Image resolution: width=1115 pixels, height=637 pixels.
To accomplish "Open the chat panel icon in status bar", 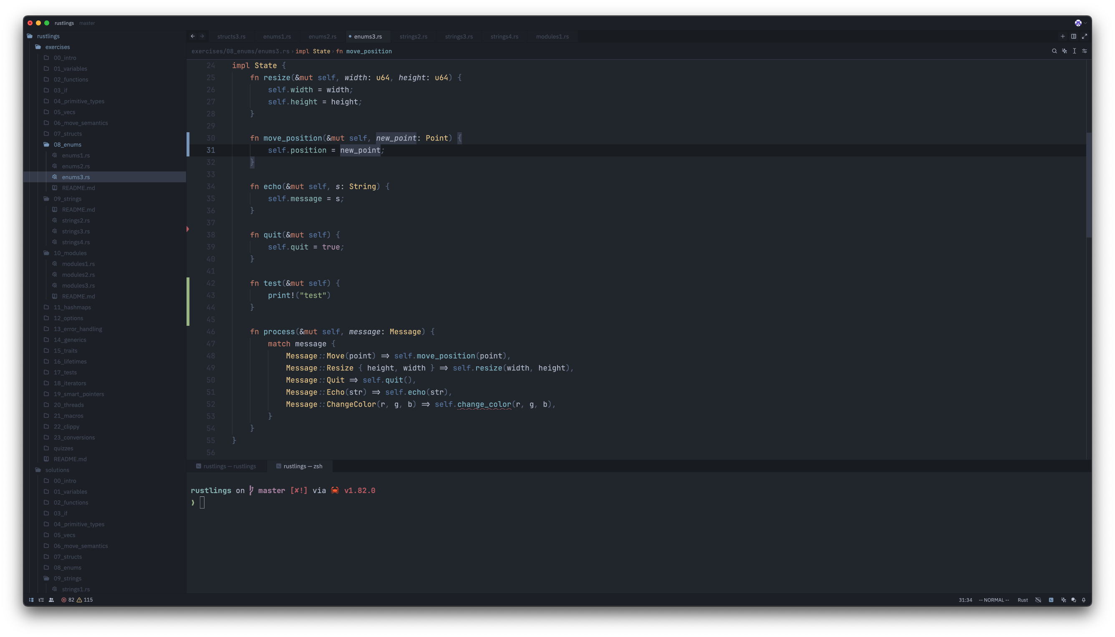I will tap(1073, 600).
